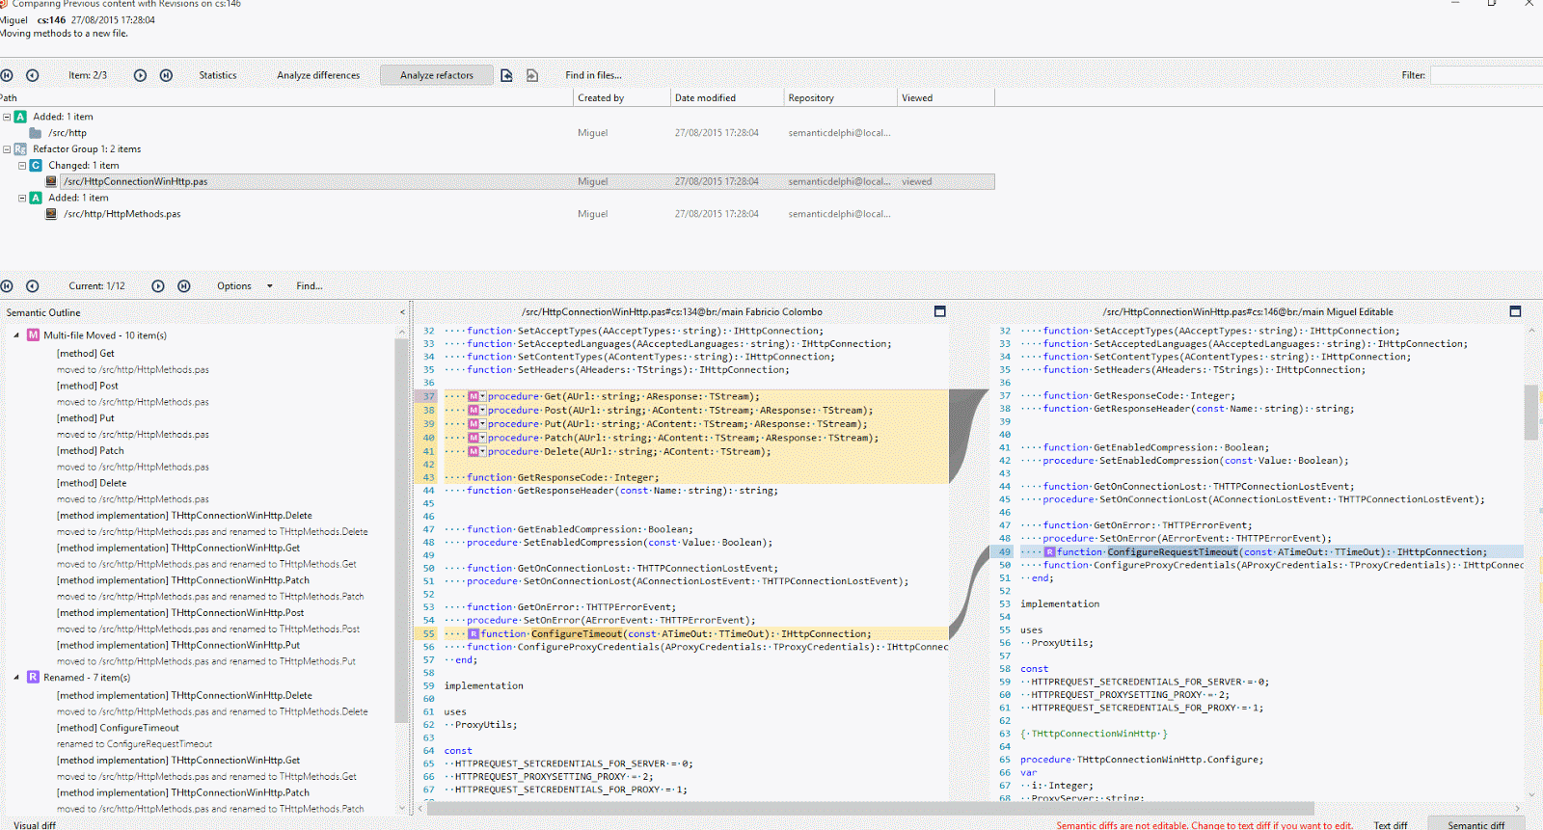Select [method] Put outline entry

click(x=86, y=418)
